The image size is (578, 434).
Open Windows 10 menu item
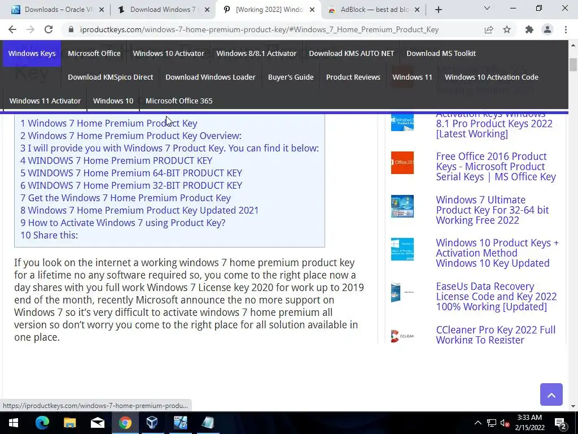(113, 101)
